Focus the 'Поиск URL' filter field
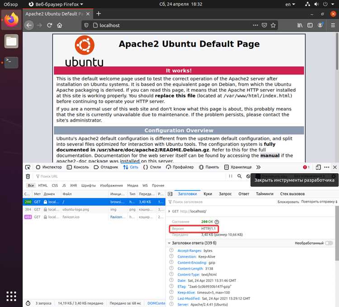The width and height of the screenshot is (339, 307). pyautogui.click(x=130, y=176)
